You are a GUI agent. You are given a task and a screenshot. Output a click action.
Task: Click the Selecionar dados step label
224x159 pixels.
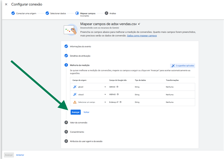point(58,13)
